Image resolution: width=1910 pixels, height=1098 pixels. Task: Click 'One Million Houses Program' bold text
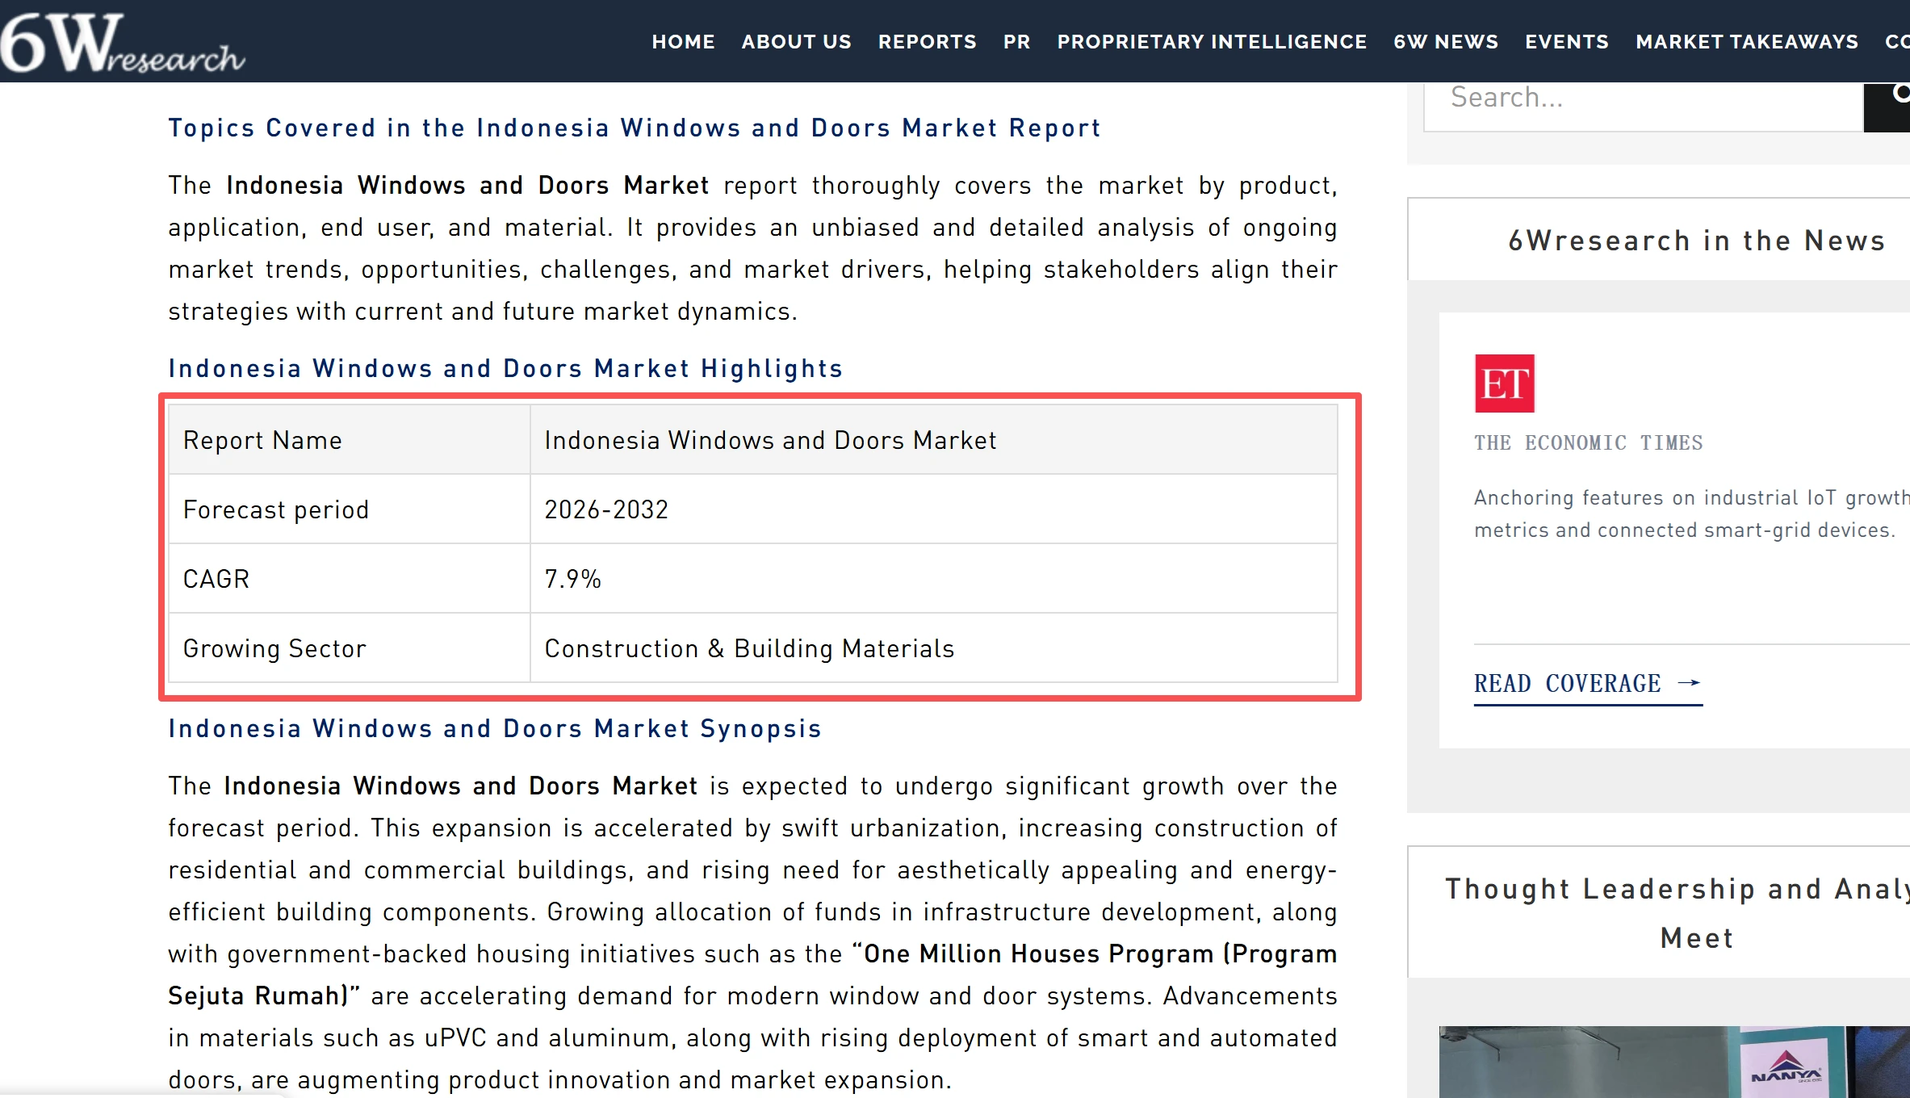point(1039,953)
